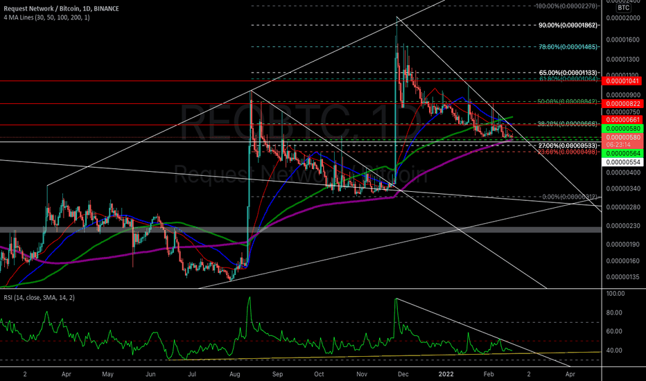Click the RSI 80.00 scale value
Image resolution: width=646 pixels, height=381 pixels.
614,312
